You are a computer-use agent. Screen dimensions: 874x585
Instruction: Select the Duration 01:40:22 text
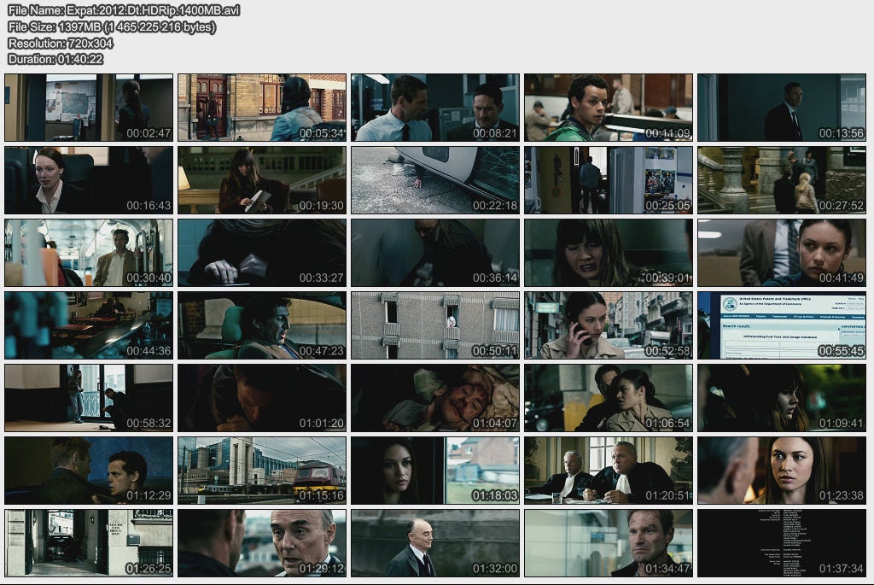coord(55,59)
